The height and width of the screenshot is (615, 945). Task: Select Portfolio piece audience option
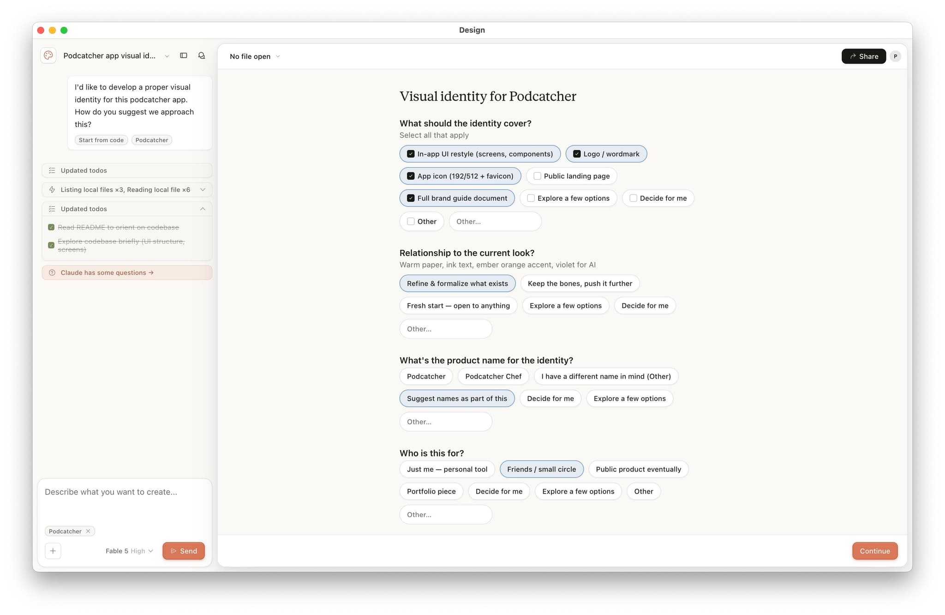coord(431,492)
